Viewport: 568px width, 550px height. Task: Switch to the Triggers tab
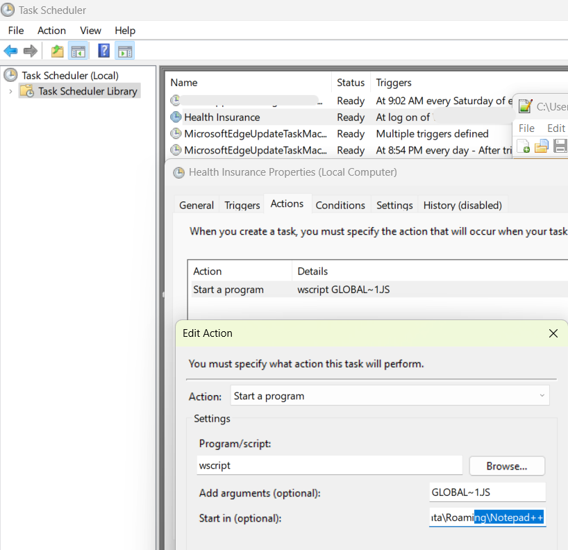click(242, 205)
